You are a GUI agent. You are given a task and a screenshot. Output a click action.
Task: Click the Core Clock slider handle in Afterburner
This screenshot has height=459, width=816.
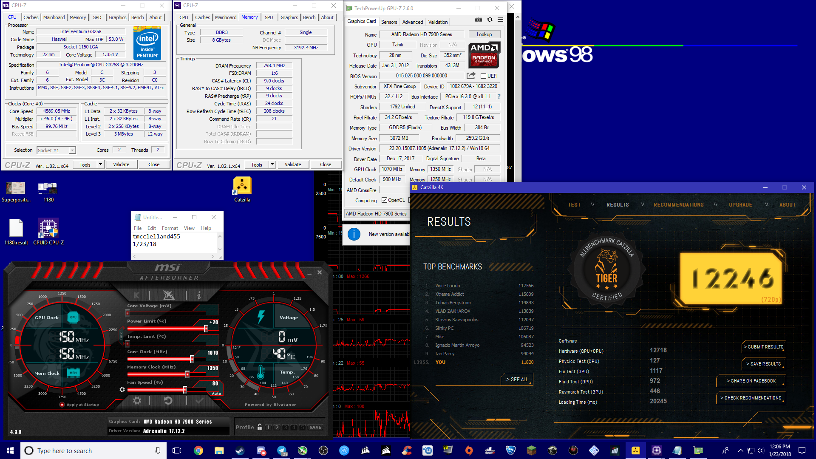click(x=192, y=359)
